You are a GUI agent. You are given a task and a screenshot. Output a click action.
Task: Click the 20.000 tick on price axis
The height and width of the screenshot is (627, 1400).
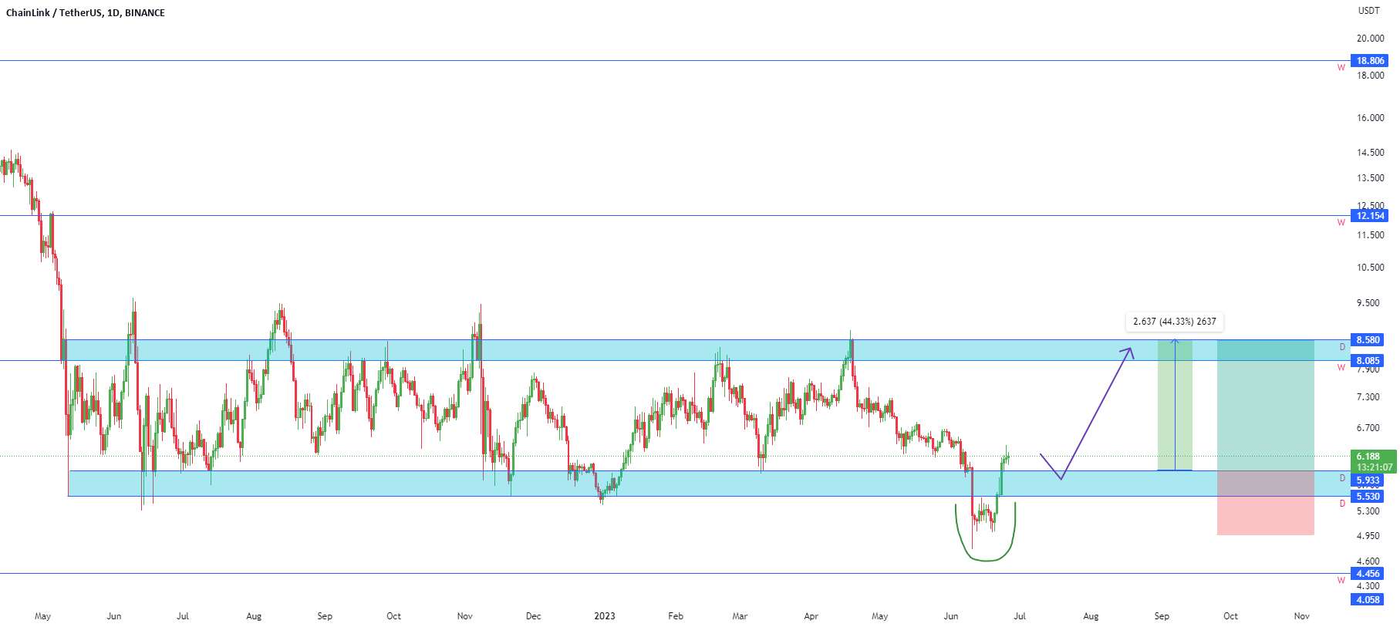point(1371,39)
